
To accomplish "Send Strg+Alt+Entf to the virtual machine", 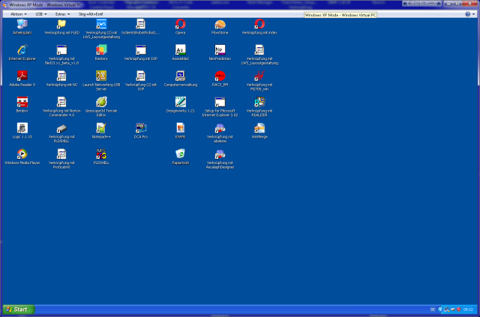I will tap(91, 14).
